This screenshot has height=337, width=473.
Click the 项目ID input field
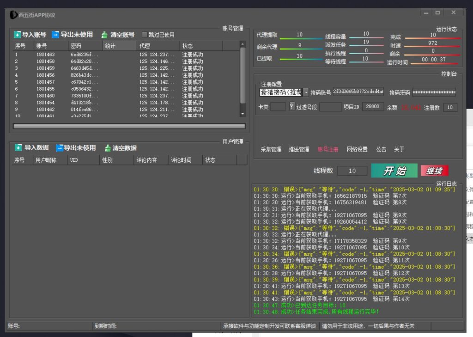point(373,107)
